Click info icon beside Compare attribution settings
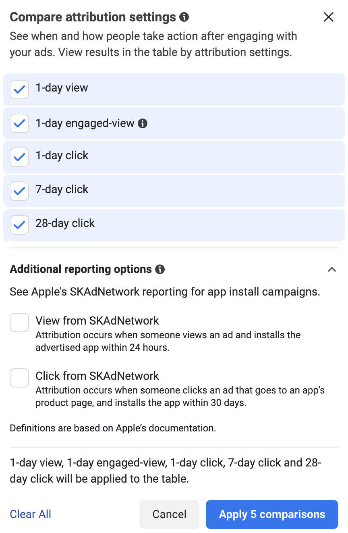Screen dimensions: 348x533 184,17
